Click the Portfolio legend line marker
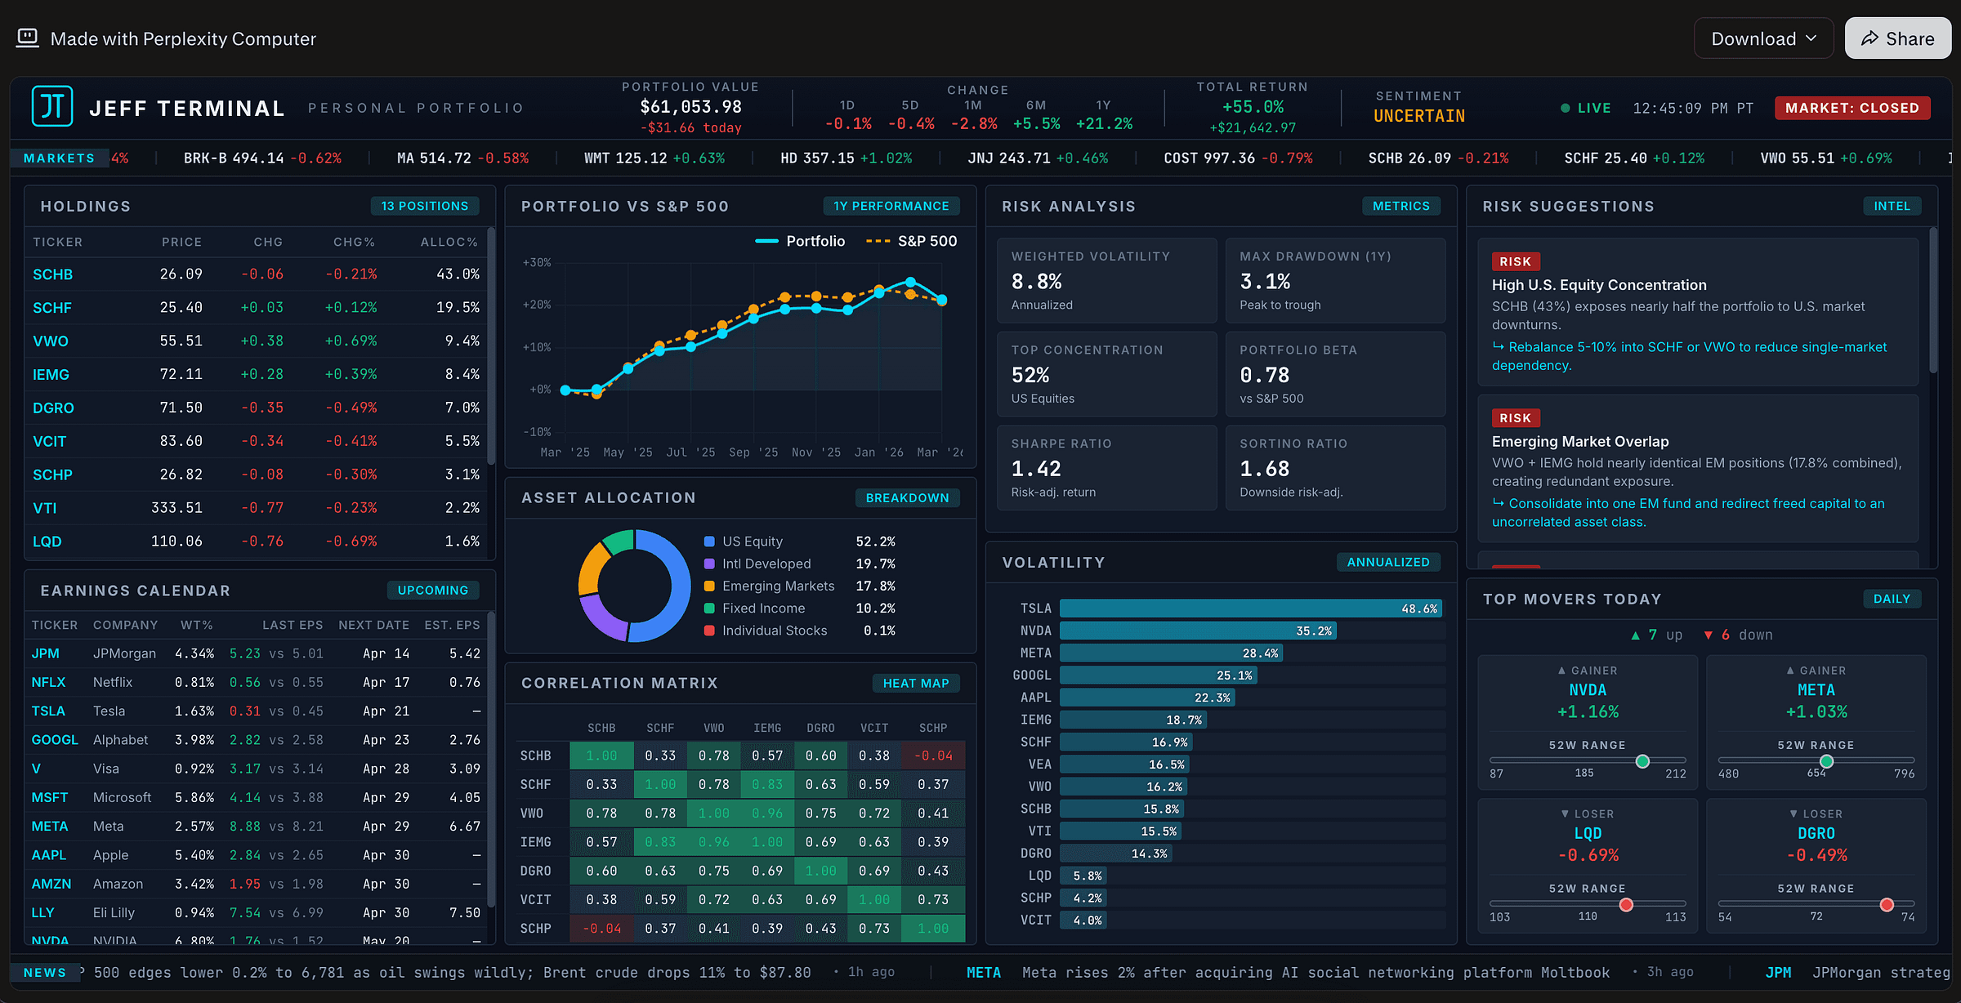The width and height of the screenshot is (1961, 1003). [766, 241]
